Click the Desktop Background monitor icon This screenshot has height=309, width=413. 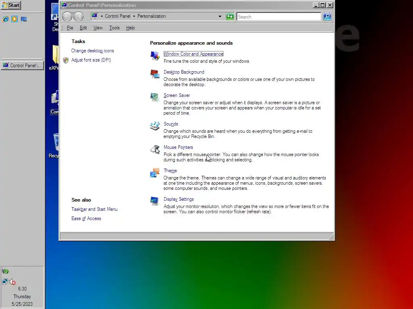[x=155, y=74]
